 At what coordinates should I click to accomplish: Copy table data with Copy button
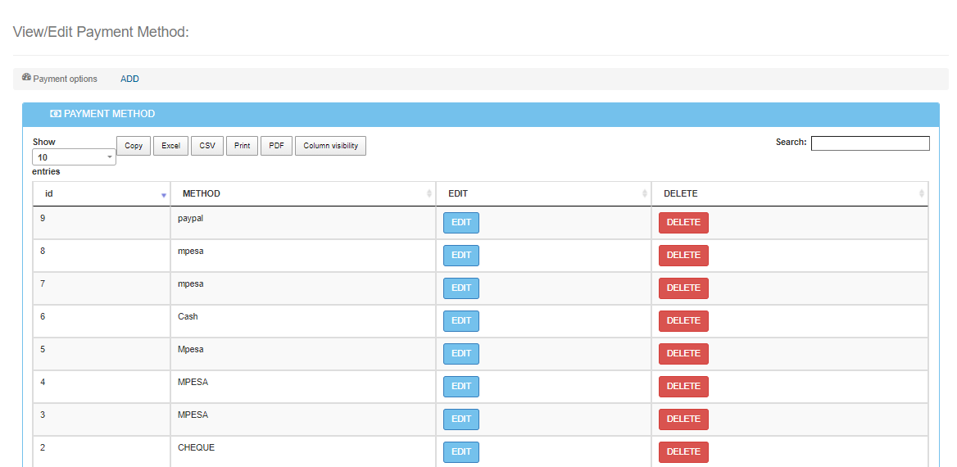click(x=134, y=146)
